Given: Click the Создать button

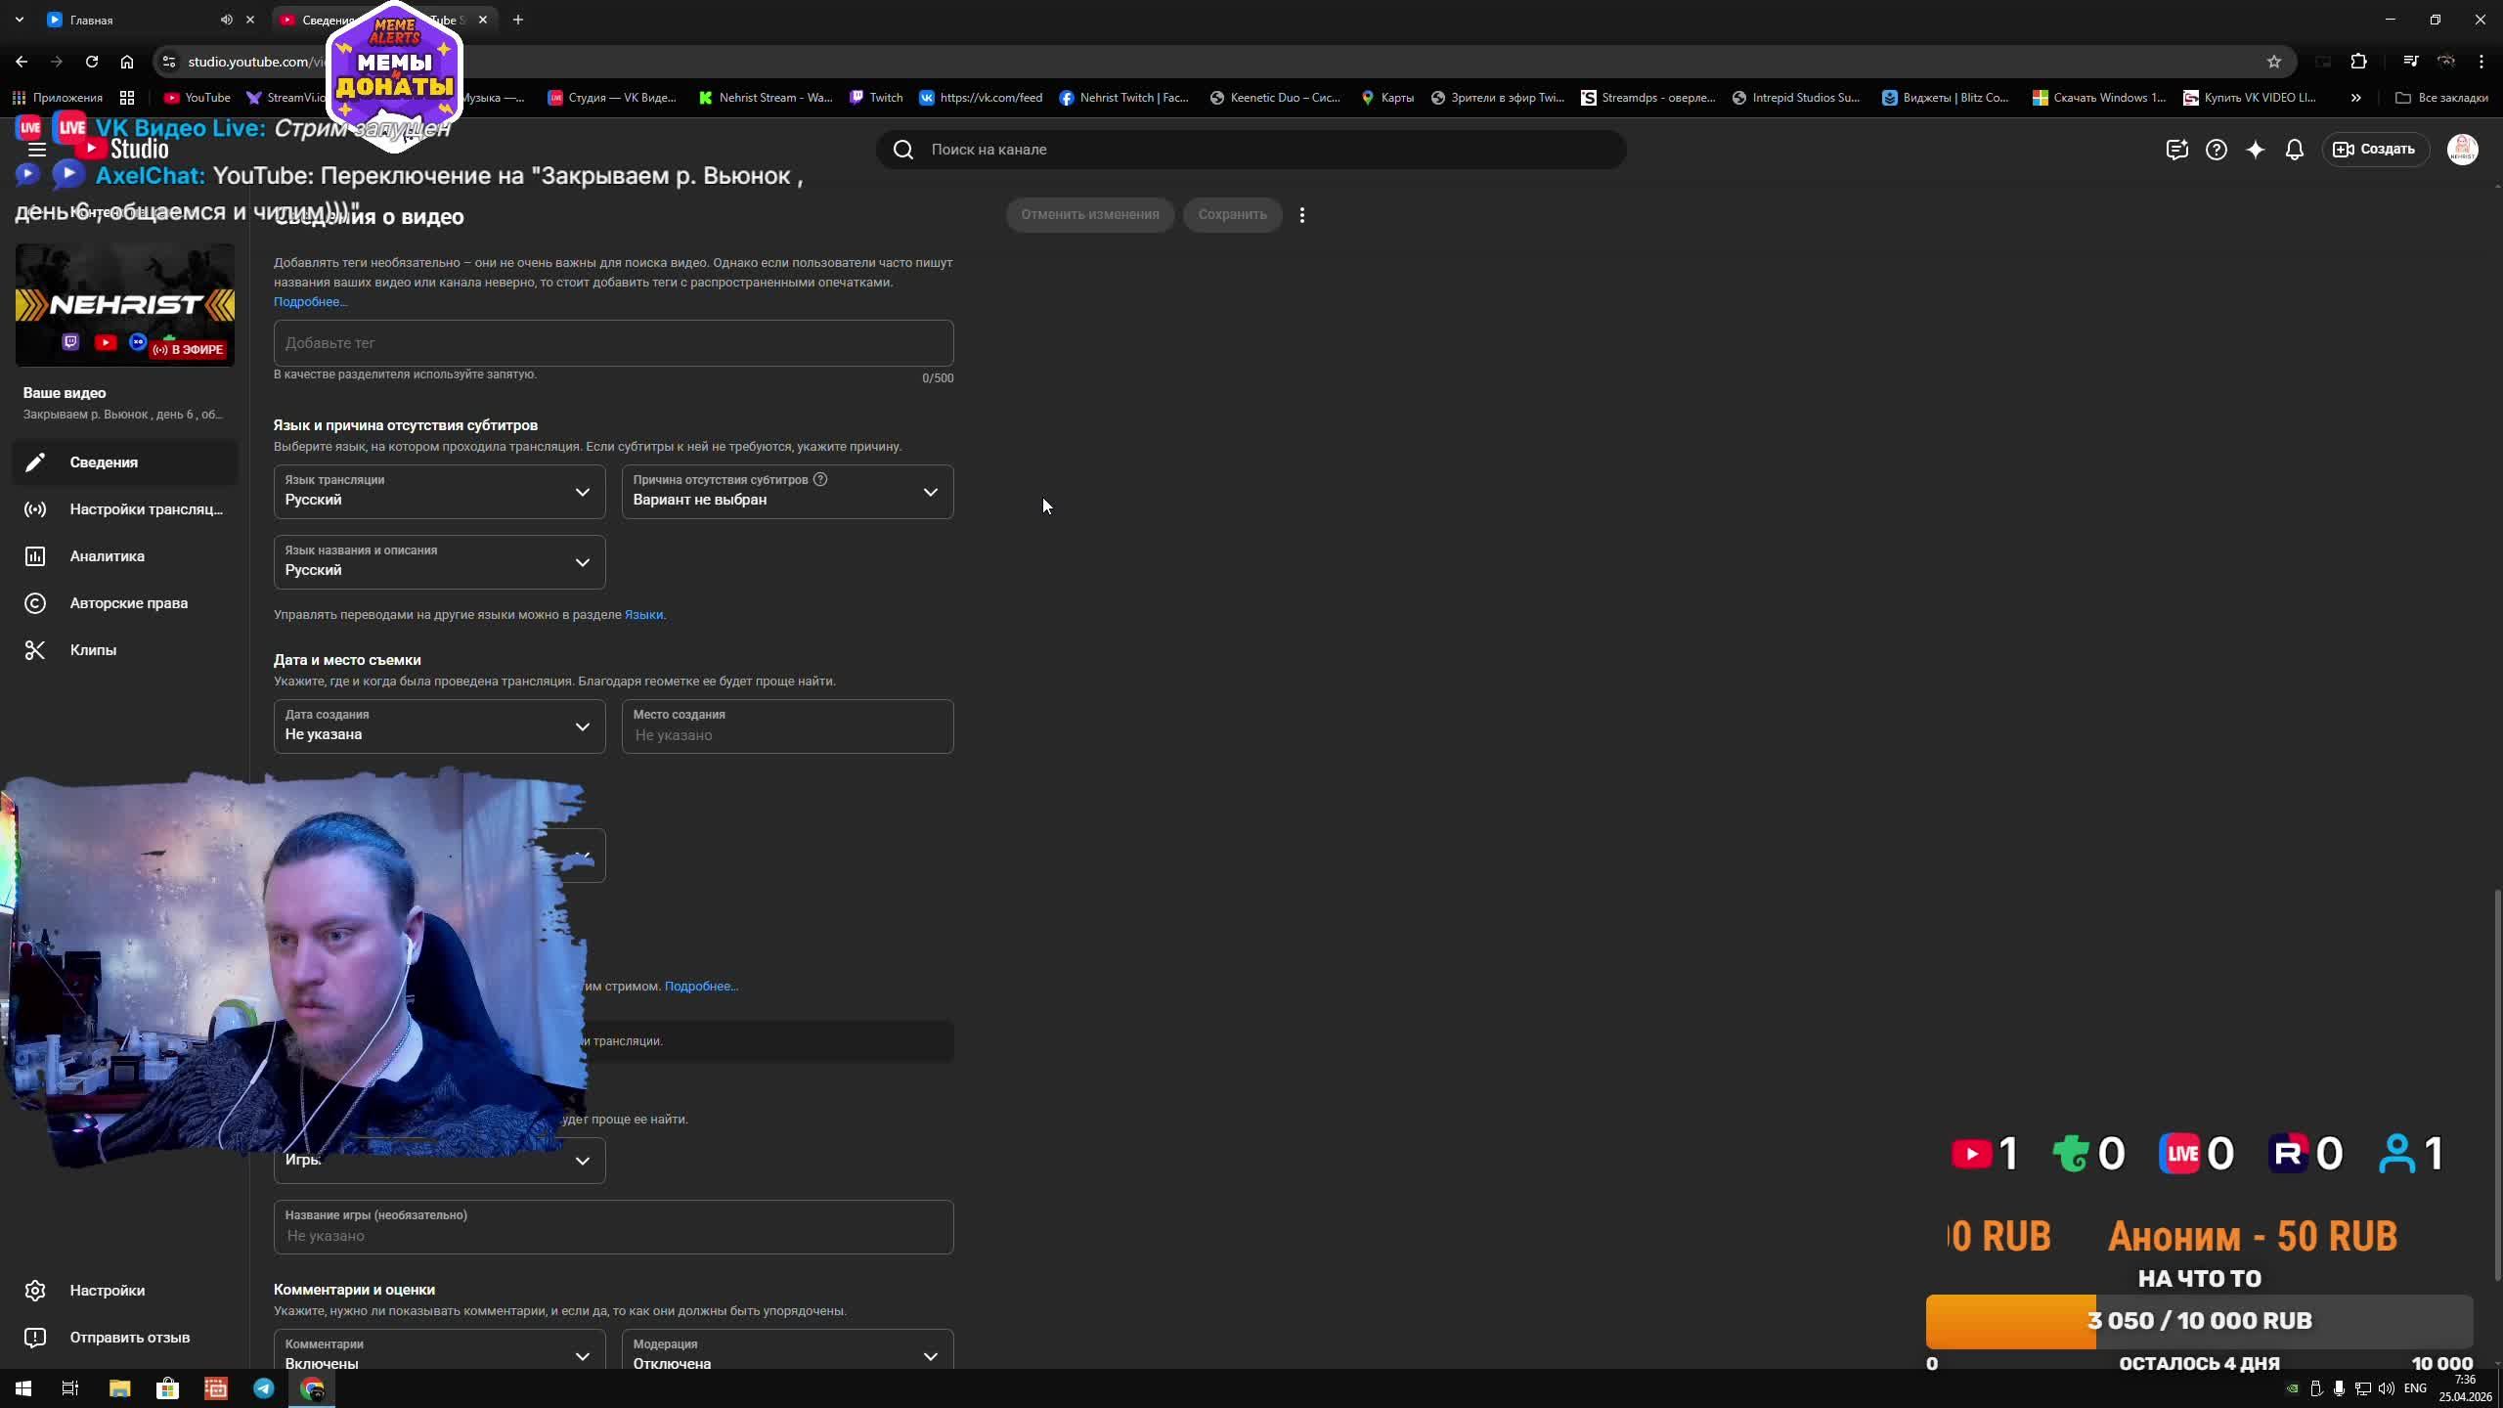Looking at the screenshot, I should tap(2375, 150).
